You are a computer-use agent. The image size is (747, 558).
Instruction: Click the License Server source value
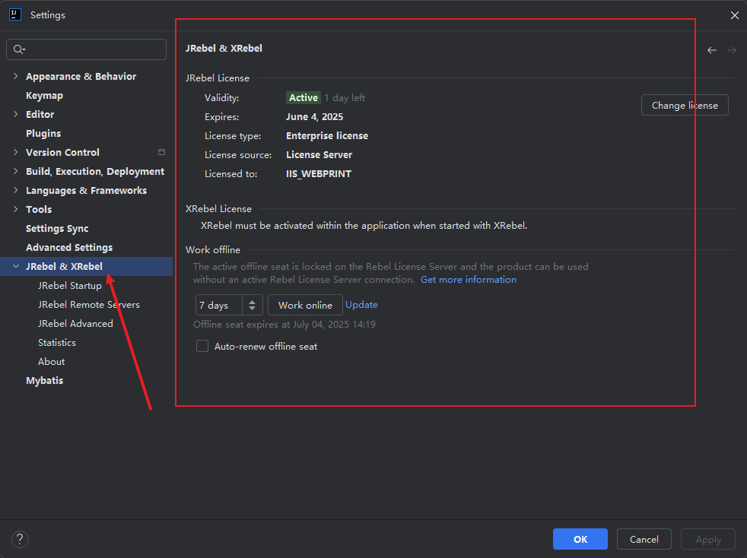coord(319,155)
